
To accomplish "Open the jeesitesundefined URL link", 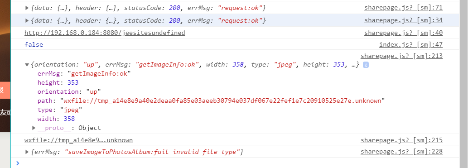I will point(105,33).
